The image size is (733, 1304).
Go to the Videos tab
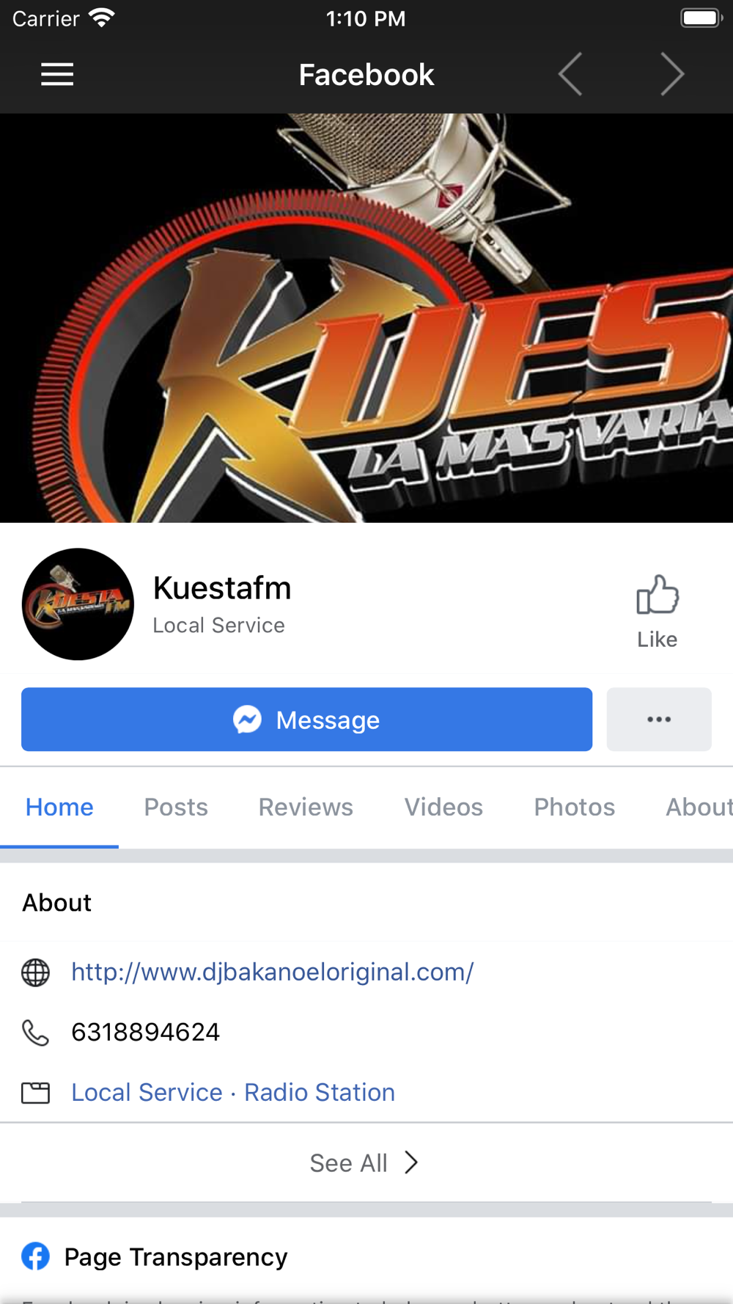pyautogui.click(x=443, y=807)
